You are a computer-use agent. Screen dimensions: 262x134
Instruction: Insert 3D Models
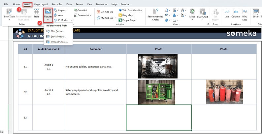[x=61, y=20]
